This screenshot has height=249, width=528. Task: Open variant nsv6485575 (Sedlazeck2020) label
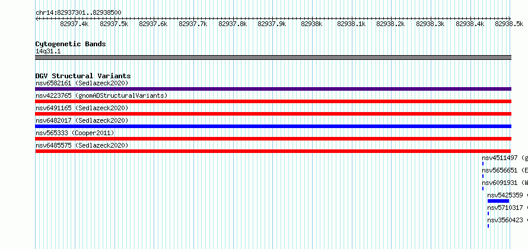tap(82, 145)
